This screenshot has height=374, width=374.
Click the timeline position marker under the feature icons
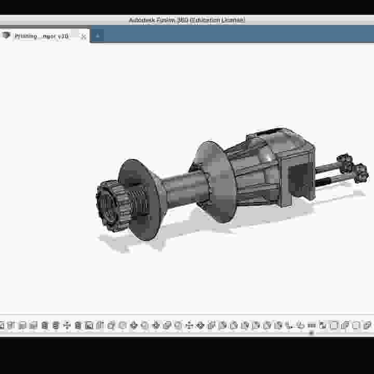coord(311,333)
